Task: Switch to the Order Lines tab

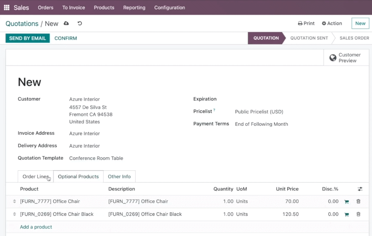Action: [x=36, y=176]
